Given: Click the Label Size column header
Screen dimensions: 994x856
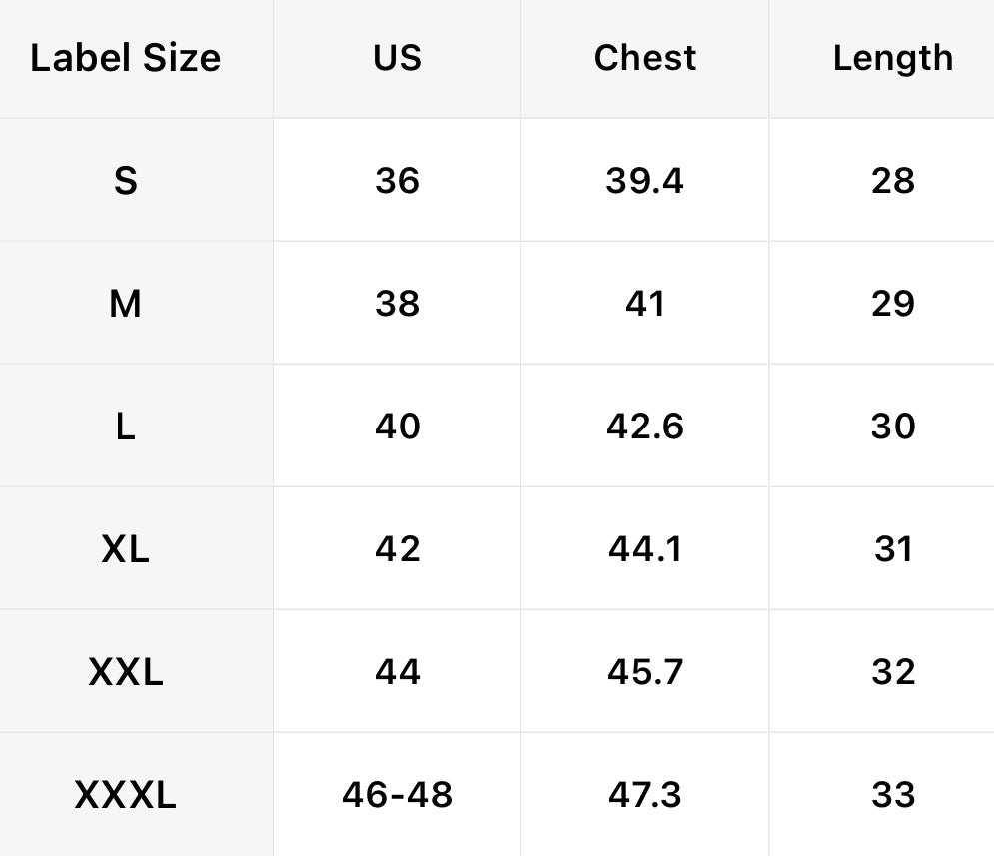Looking at the screenshot, I should (x=125, y=58).
